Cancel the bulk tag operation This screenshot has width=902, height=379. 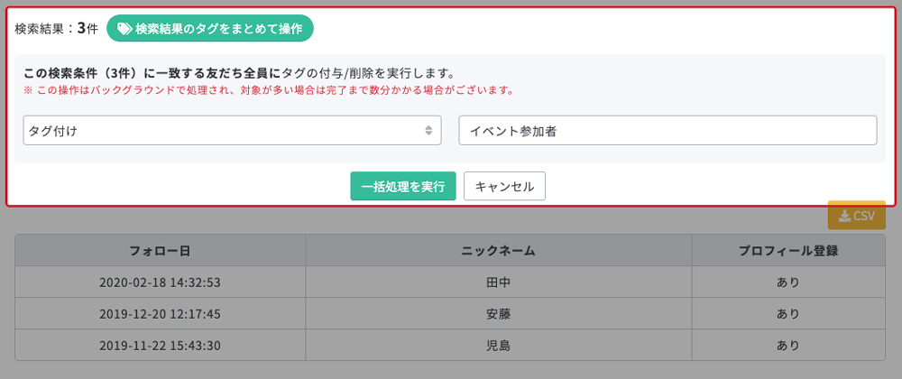tap(504, 186)
